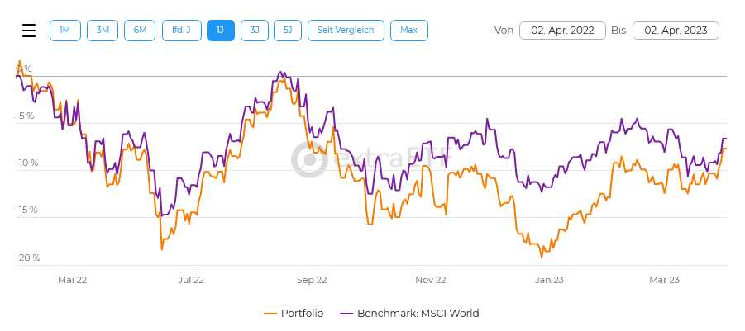Viewport: 745px width, 331px height.
Task: Open the hamburger chart menu
Action: pyautogui.click(x=29, y=31)
